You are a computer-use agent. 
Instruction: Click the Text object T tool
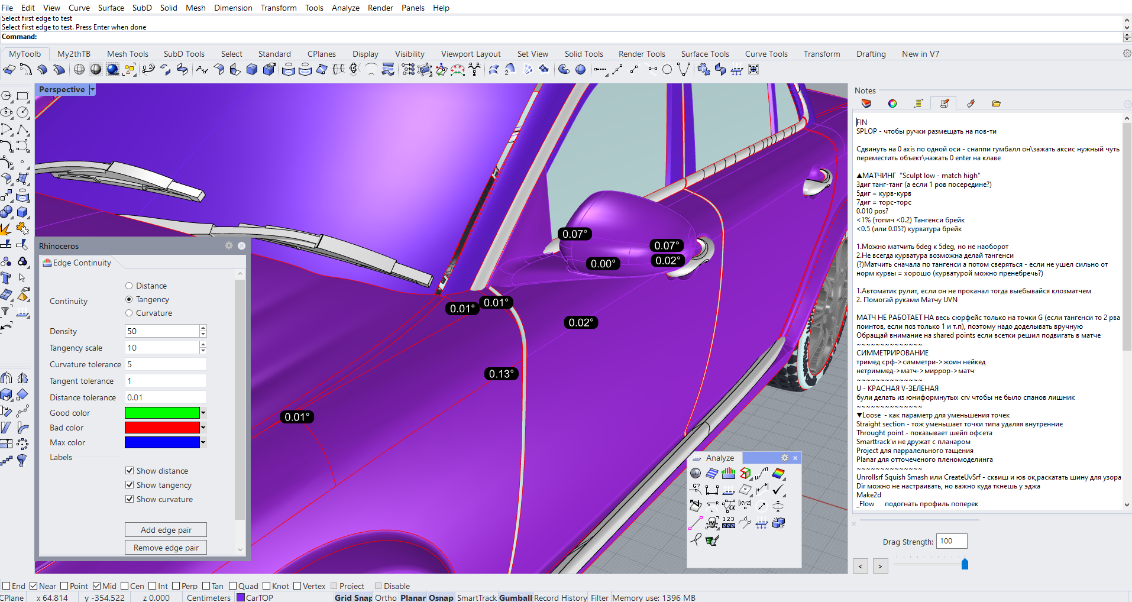click(x=6, y=277)
